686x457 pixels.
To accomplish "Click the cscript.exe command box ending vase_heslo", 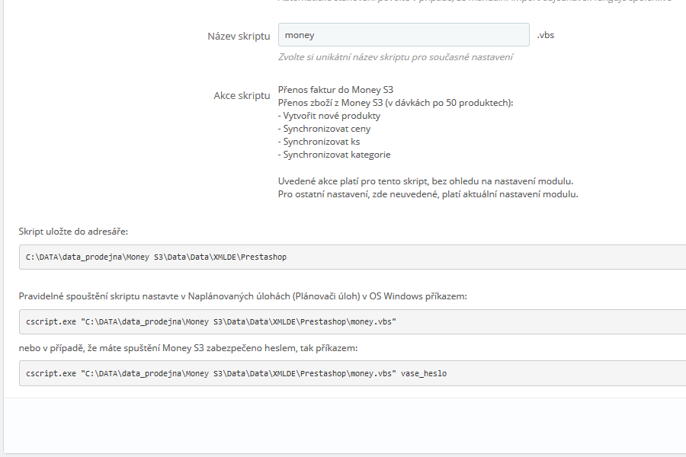I will (x=352, y=373).
